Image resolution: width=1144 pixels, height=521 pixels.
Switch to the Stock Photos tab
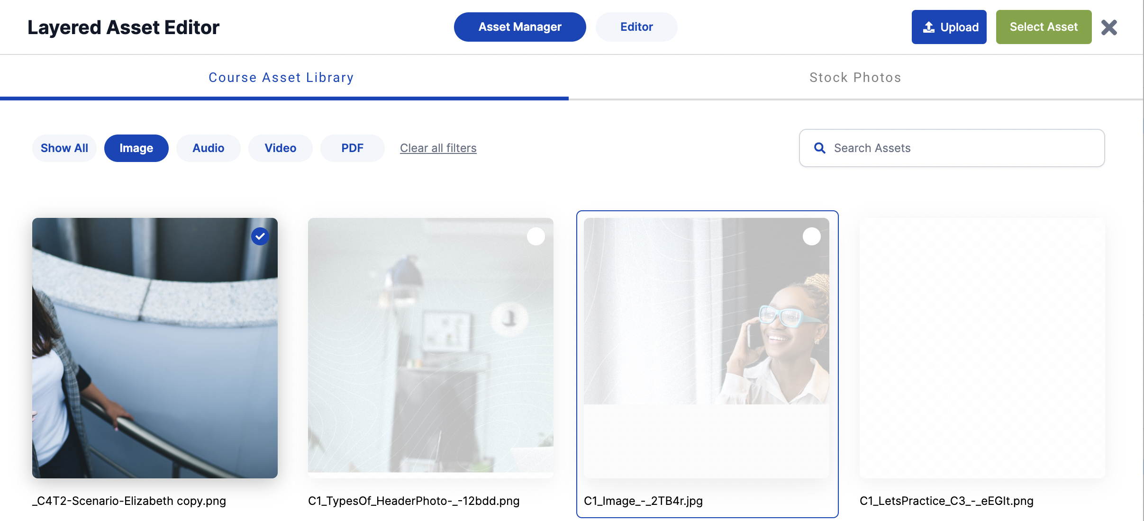(x=855, y=78)
